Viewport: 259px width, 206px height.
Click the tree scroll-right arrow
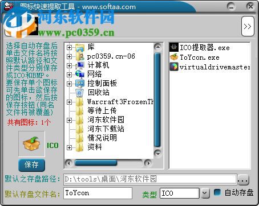click(148, 163)
